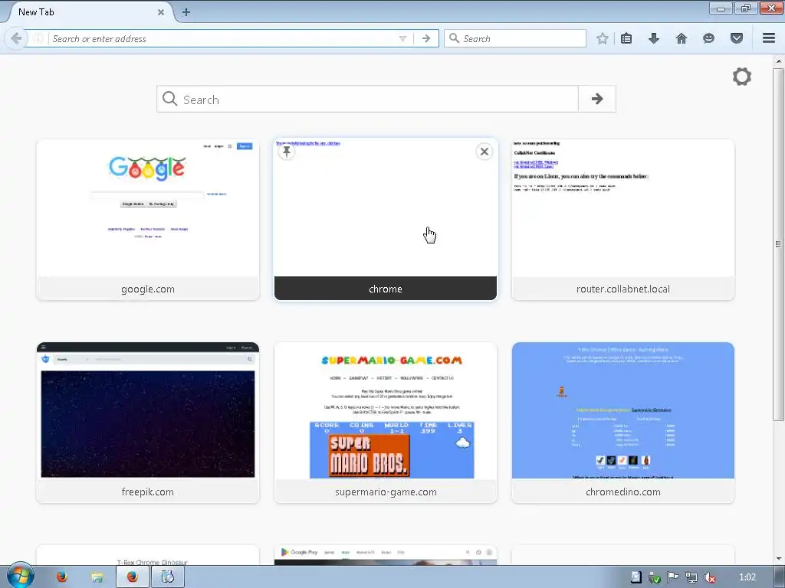Expand address bar history dropdown
Screen dimensions: 785x588
402,38
